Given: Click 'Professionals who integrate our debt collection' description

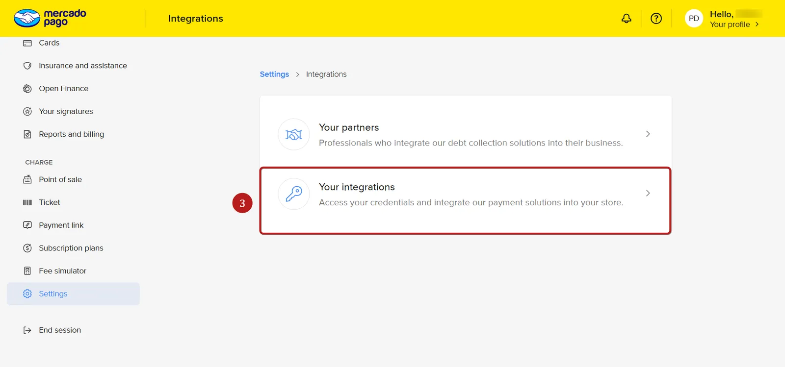Looking at the screenshot, I should coord(471,143).
